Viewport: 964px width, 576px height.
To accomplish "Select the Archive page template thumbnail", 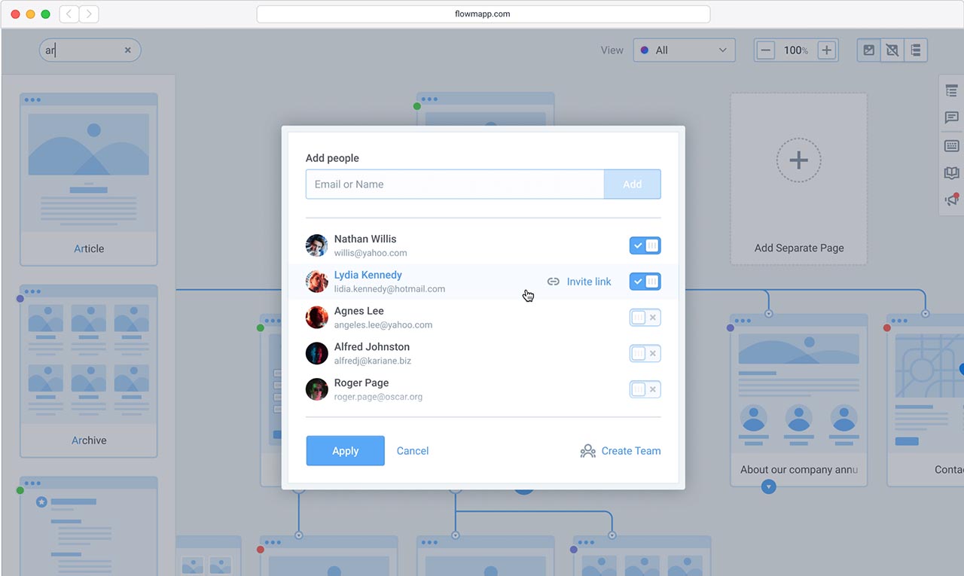I will pos(89,371).
